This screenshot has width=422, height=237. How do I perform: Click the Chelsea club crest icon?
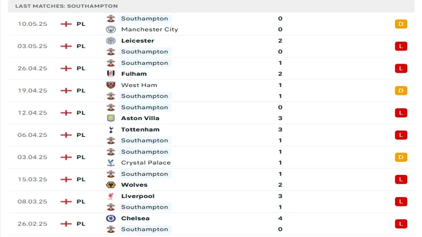pos(111,218)
